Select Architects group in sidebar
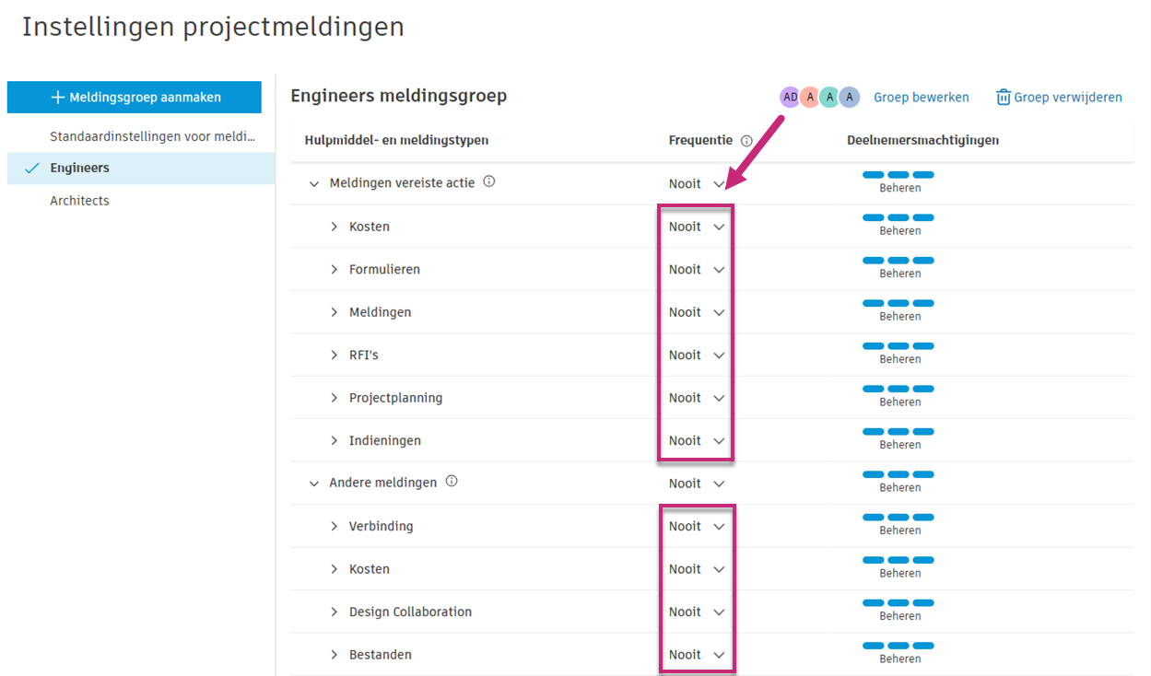This screenshot has height=676, width=1151. [x=79, y=201]
